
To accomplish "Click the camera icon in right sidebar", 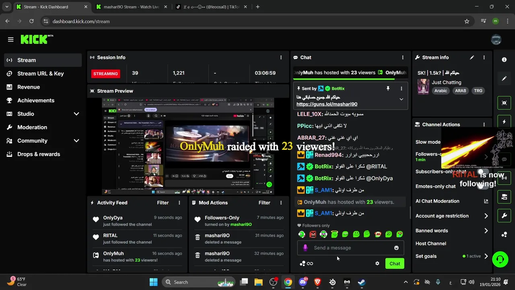I will [504, 197].
